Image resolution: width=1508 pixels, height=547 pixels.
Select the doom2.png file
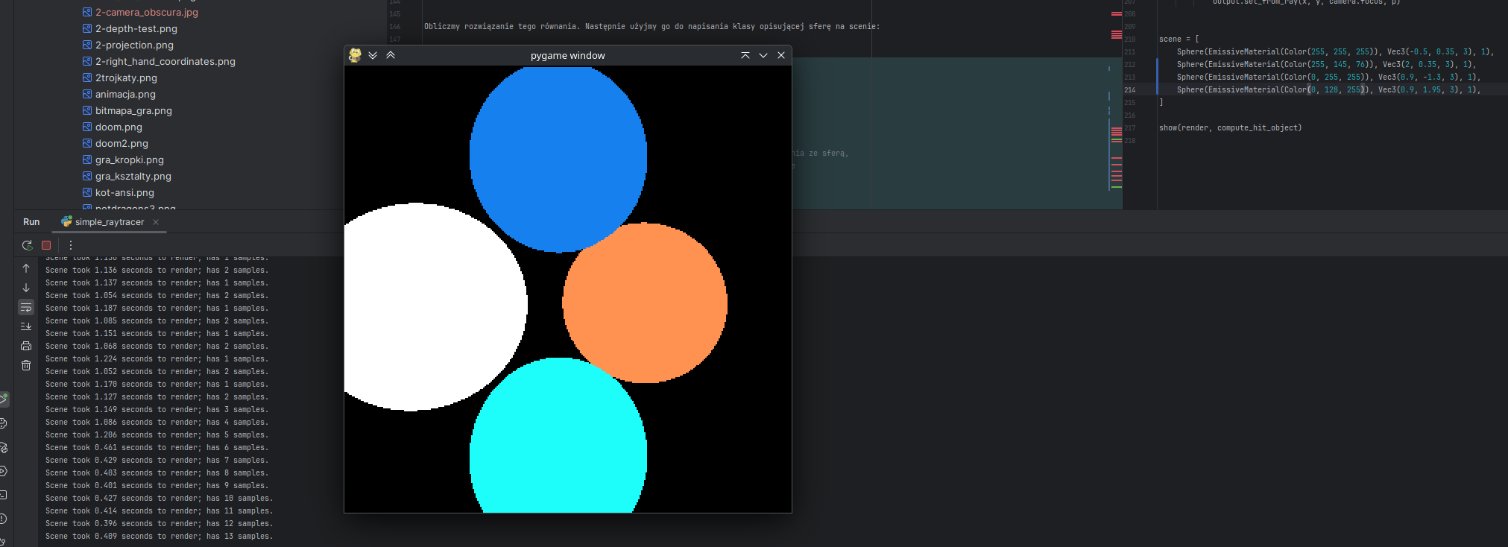click(115, 143)
